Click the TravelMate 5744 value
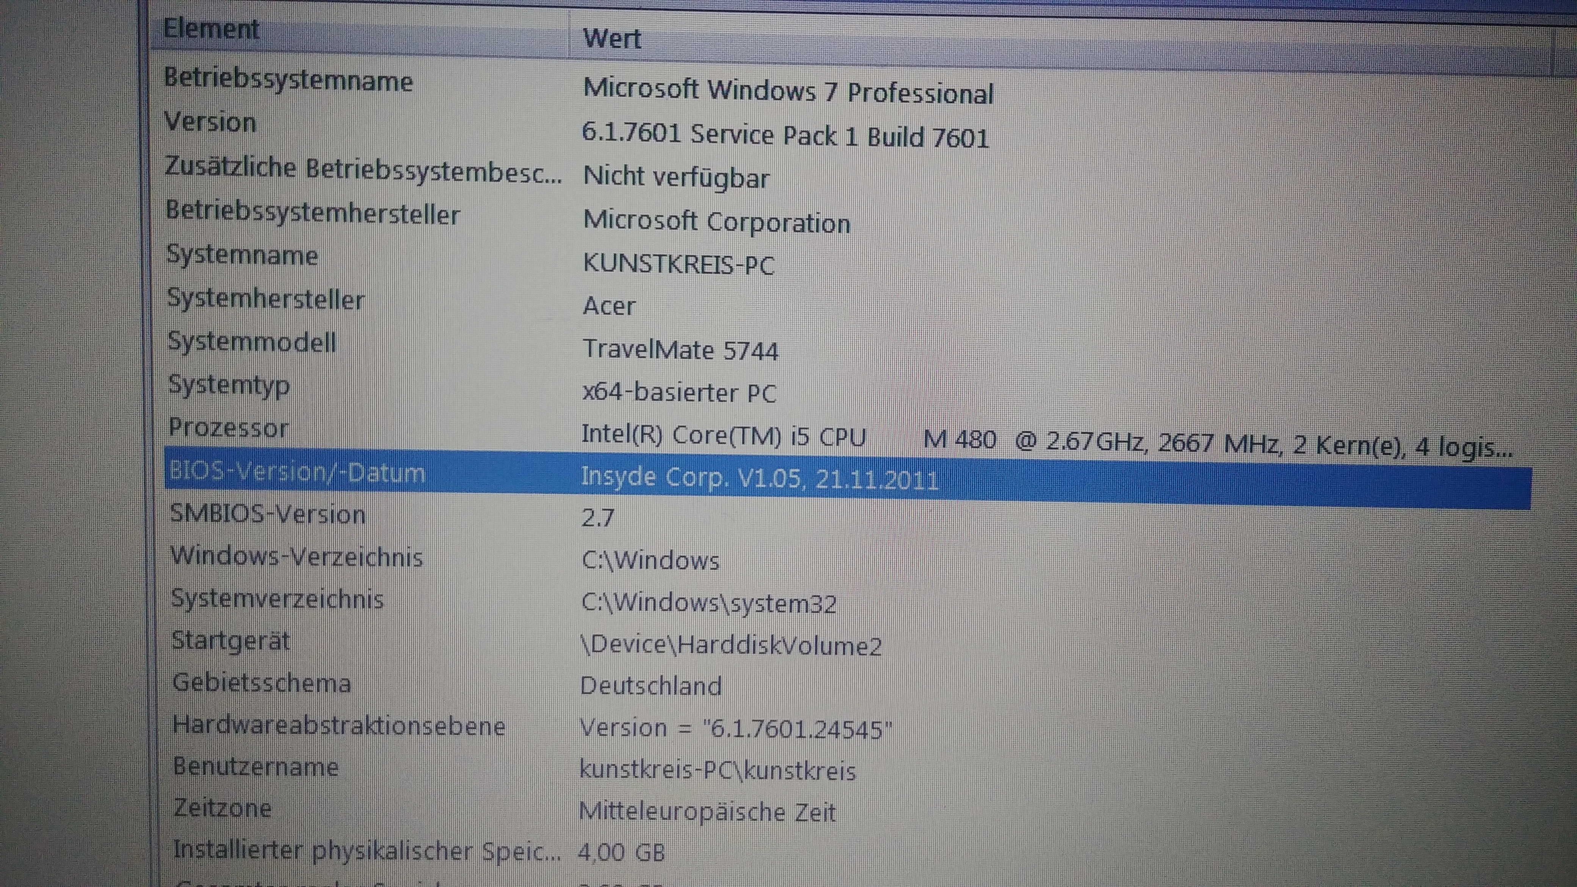 coord(680,349)
